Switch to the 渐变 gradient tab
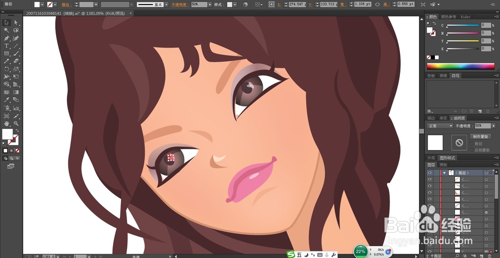 [x=443, y=118]
